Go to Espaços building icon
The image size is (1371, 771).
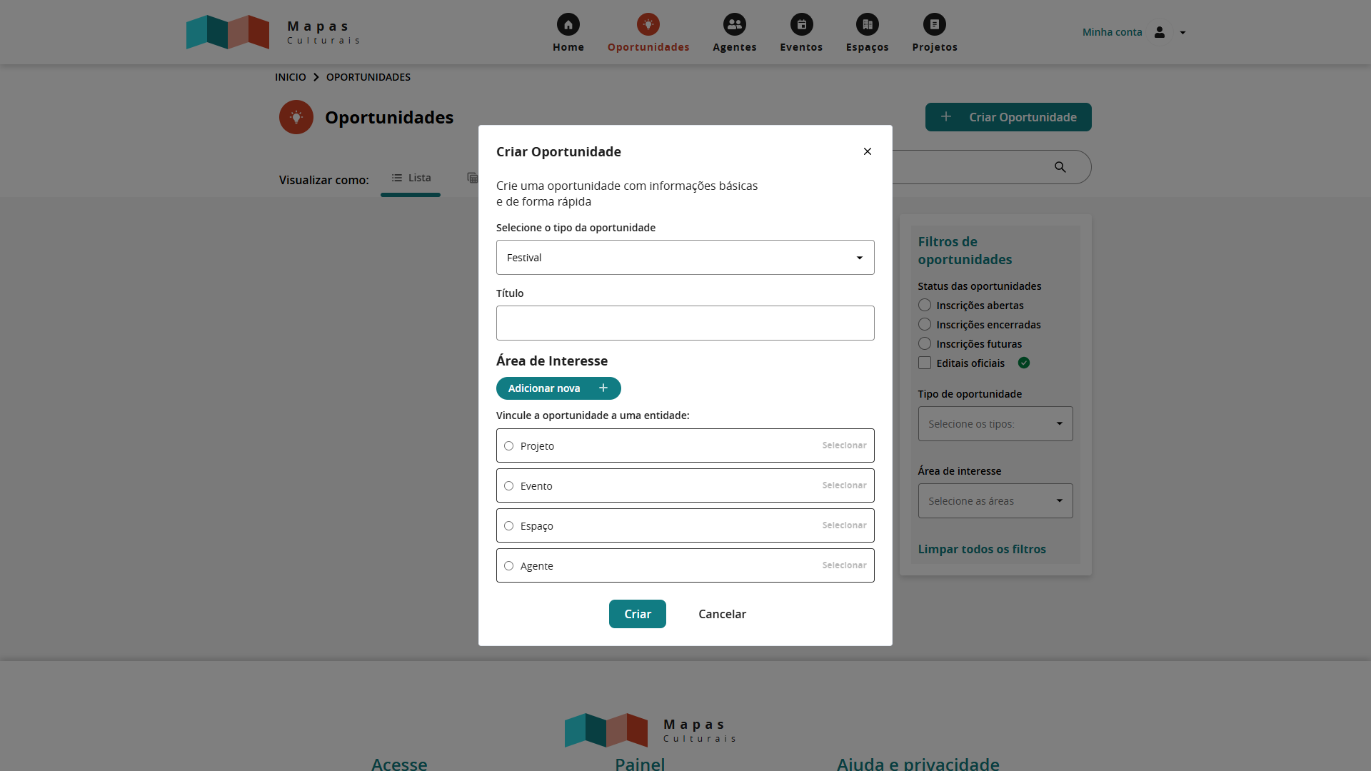[867, 24]
